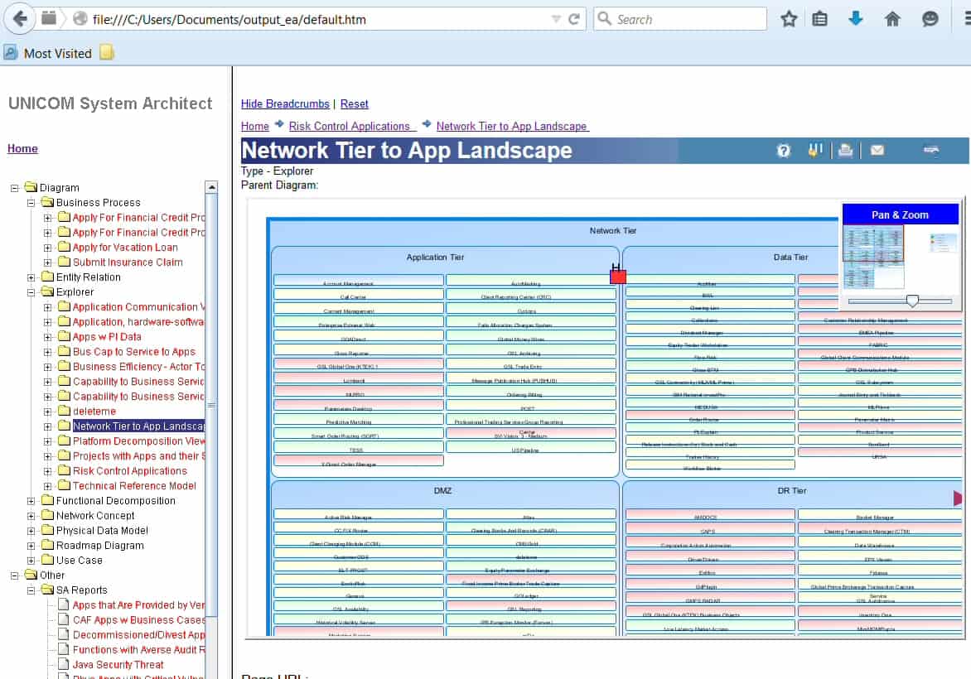The width and height of the screenshot is (971, 679).
Task: Click the Data Tier container heading
Action: click(790, 258)
